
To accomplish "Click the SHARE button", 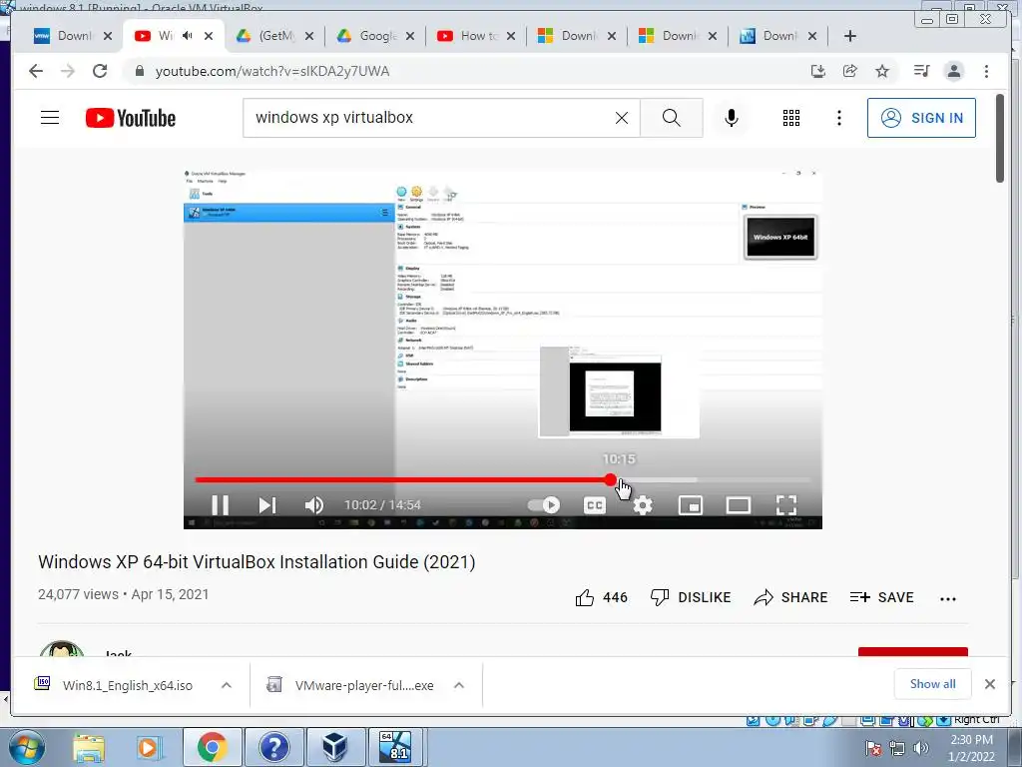I will pos(790,597).
